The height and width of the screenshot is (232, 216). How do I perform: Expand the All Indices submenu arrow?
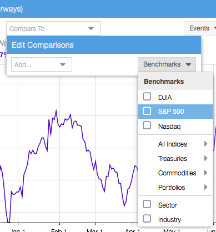[205, 144]
